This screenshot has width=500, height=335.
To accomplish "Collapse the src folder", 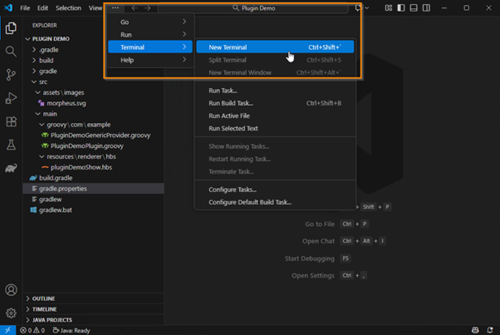I will 93,82.
